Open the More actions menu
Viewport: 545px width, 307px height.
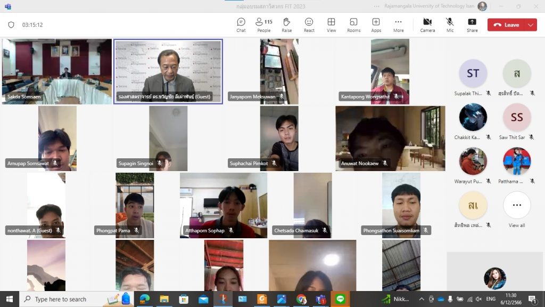click(x=398, y=25)
